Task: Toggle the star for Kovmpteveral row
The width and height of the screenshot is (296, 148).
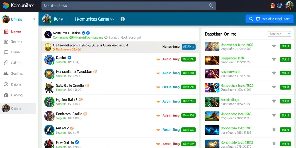Action: coord(274,73)
